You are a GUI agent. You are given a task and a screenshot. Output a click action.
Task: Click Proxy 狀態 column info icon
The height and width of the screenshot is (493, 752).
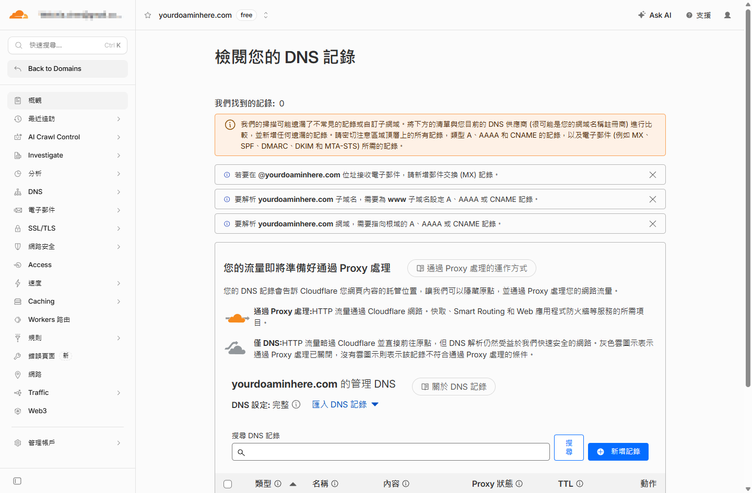[x=519, y=484]
